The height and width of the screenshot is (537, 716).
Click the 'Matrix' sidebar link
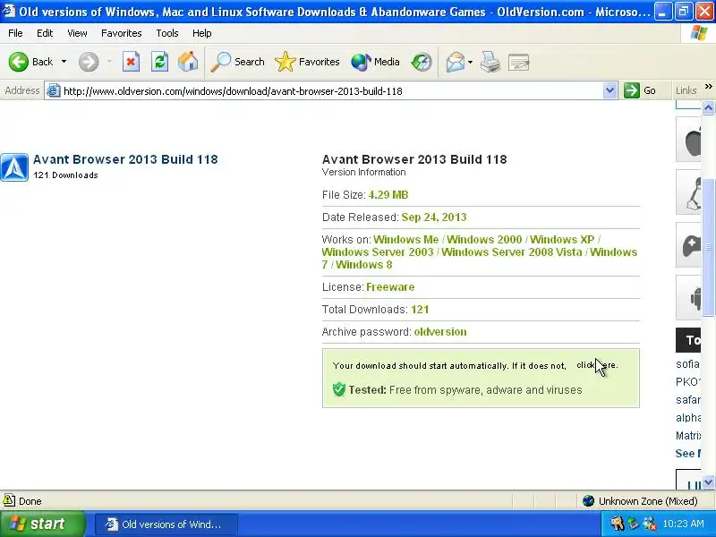pyautogui.click(x=688, y=436)
